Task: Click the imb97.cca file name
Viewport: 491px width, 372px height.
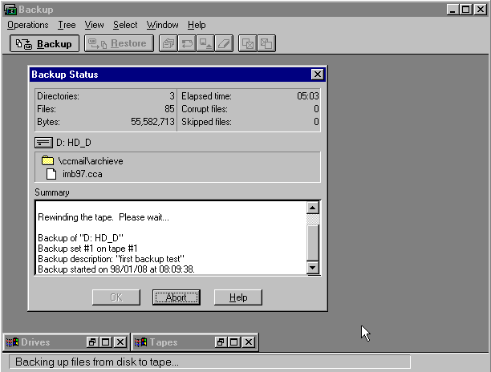Action: (83, 174)
